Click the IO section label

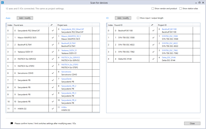click(107, 18)
